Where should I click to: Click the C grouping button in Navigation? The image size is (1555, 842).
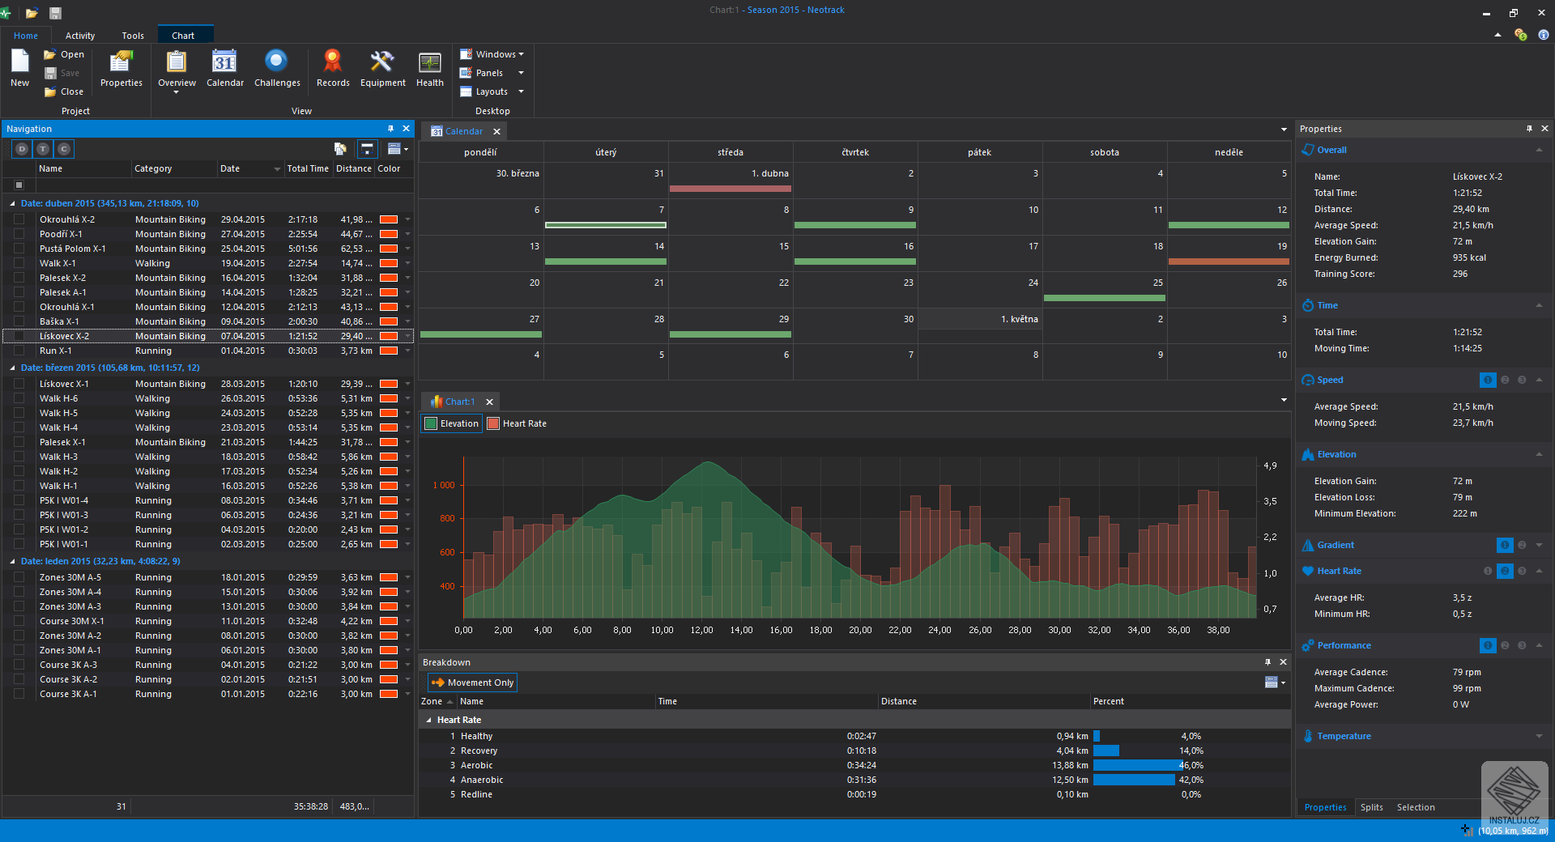pos(64,149)
